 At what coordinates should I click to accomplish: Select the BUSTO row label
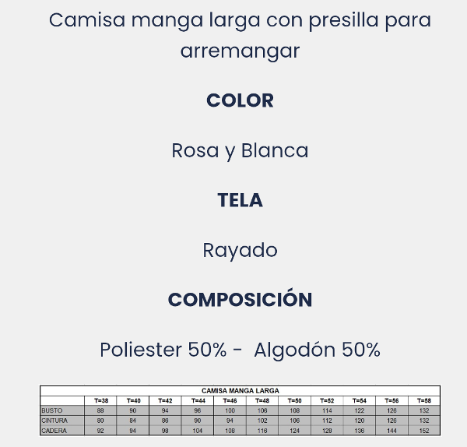pyautogui.click(x=52, y=410)
